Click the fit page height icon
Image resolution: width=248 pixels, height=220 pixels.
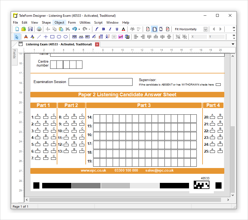(x=161, y=29)
